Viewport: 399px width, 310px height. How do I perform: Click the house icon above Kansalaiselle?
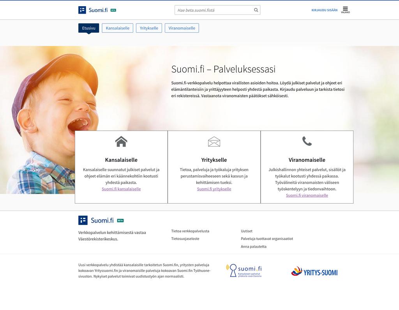click(x=121, y=142)
